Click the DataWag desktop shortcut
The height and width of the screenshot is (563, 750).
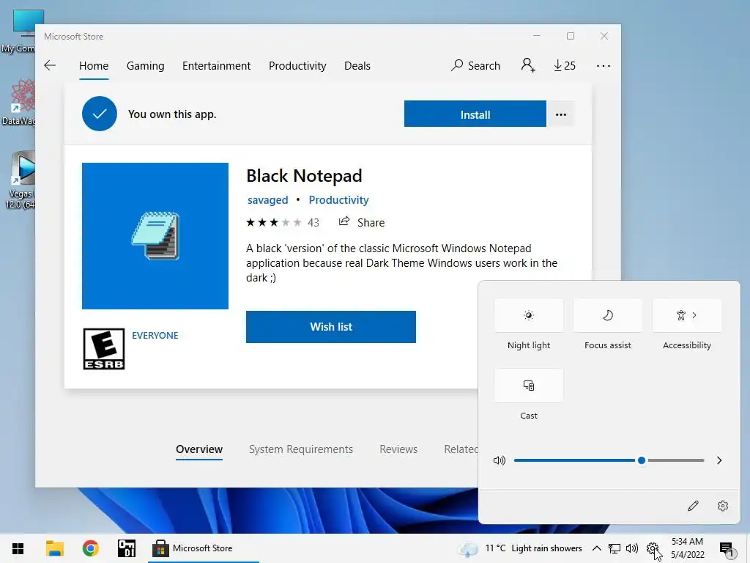point(19,103)
